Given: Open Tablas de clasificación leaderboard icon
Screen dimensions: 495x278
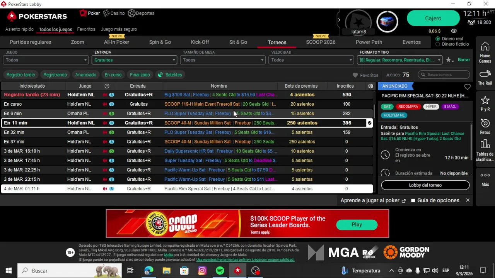Looking at the screenshot, I should 485,151.
